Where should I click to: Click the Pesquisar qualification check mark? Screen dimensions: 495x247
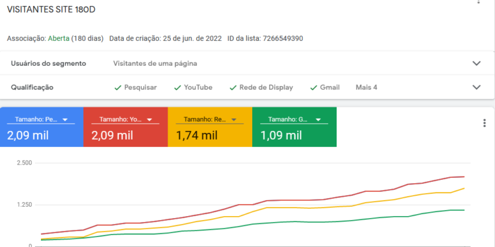tap(117, 88)
